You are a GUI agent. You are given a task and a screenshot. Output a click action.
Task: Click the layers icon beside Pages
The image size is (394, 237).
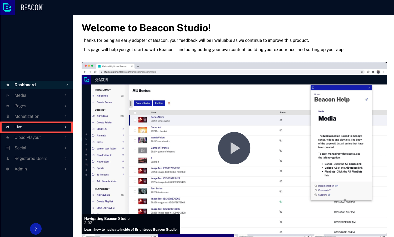8,106
